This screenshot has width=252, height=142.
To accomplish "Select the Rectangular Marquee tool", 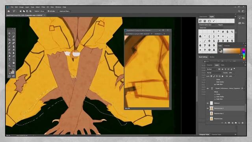I will (13, 33).
